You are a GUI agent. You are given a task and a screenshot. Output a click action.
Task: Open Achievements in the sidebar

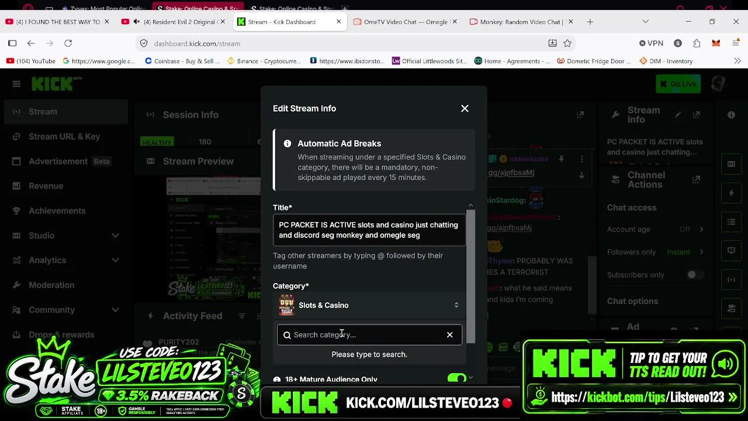tap(66, 210)
